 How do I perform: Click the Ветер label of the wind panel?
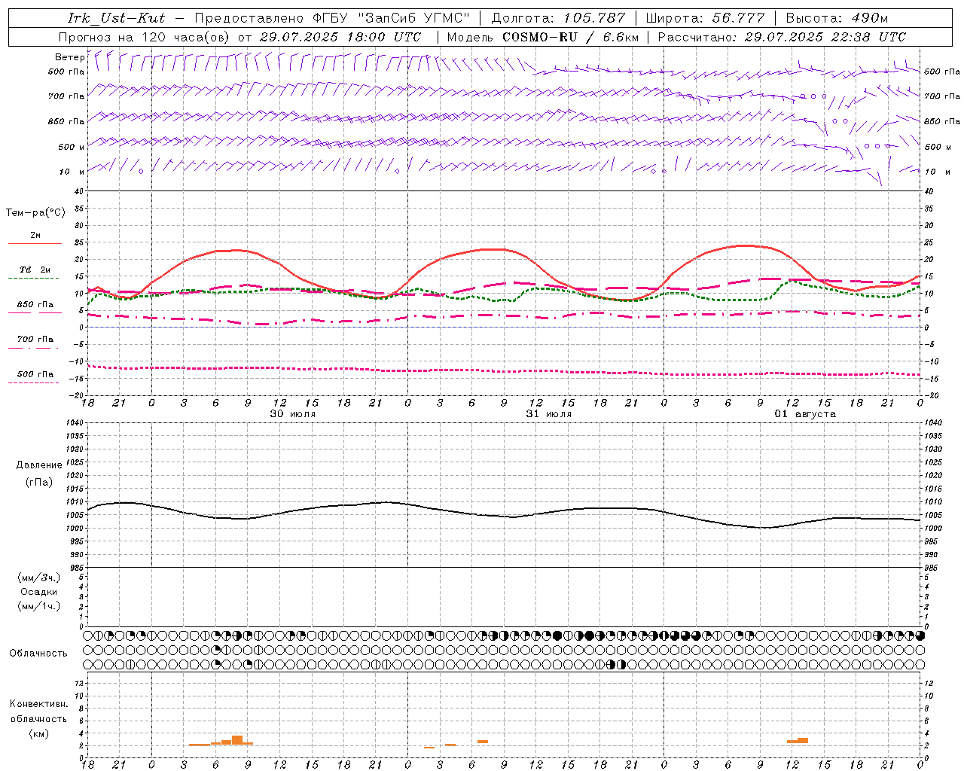tap(69, 57)
